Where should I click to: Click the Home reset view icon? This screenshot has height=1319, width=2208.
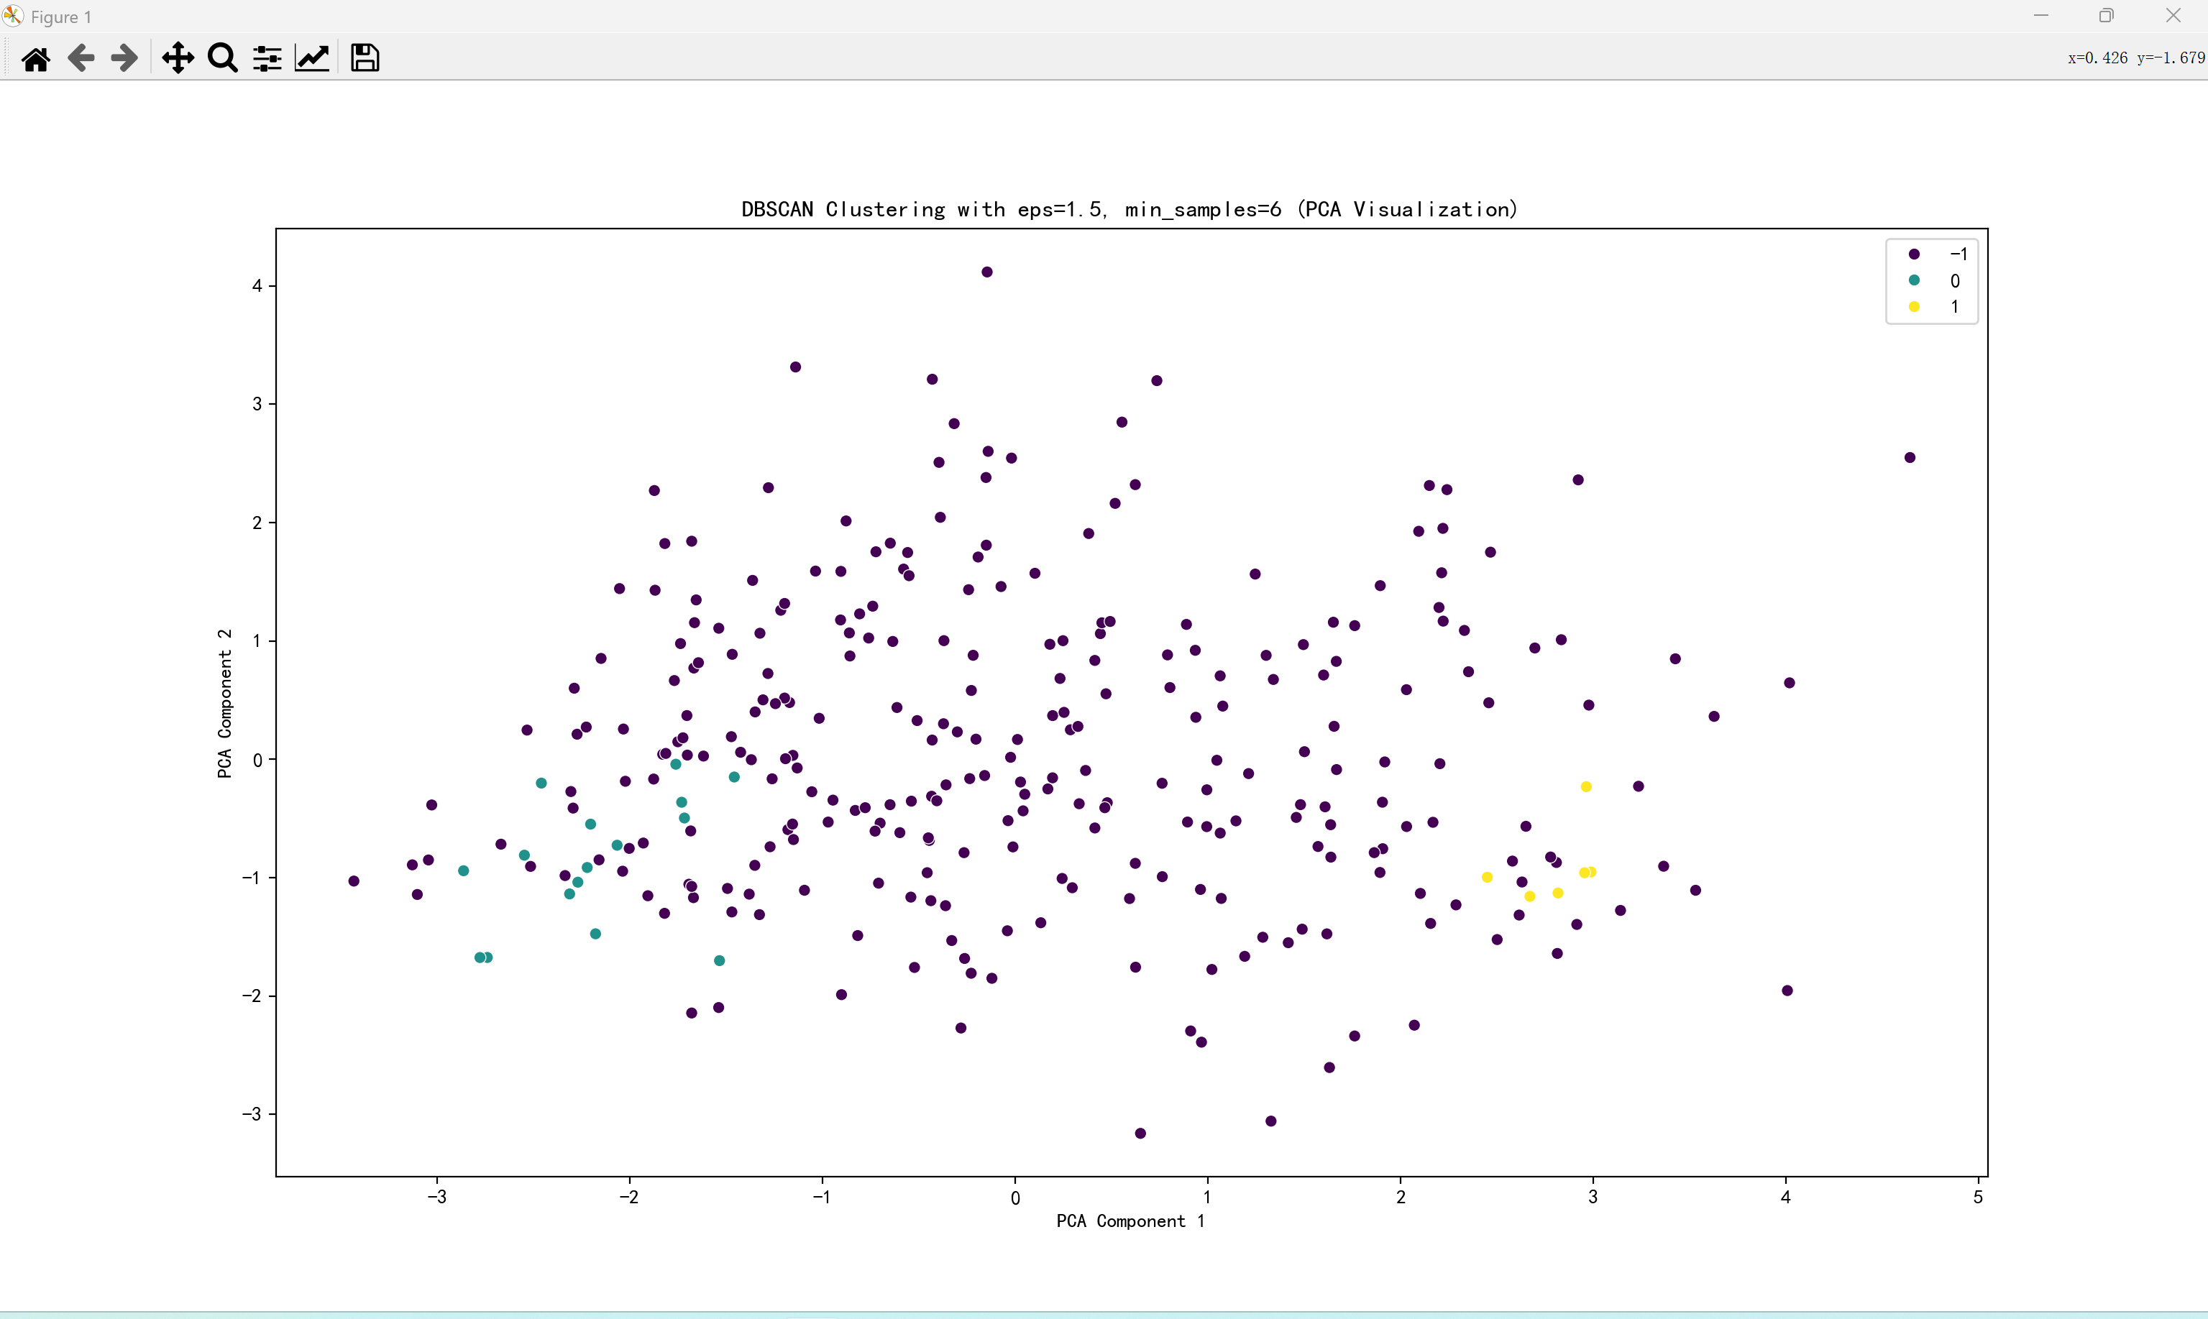tap(35, 59)
